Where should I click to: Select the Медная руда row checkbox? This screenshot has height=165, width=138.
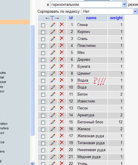coord(43,157)
